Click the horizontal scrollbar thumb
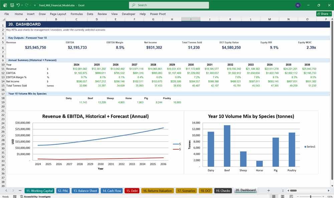 click(293, 191)
